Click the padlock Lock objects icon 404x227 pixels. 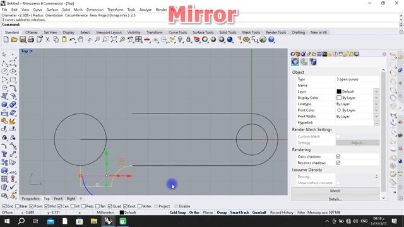click(188, 39)
